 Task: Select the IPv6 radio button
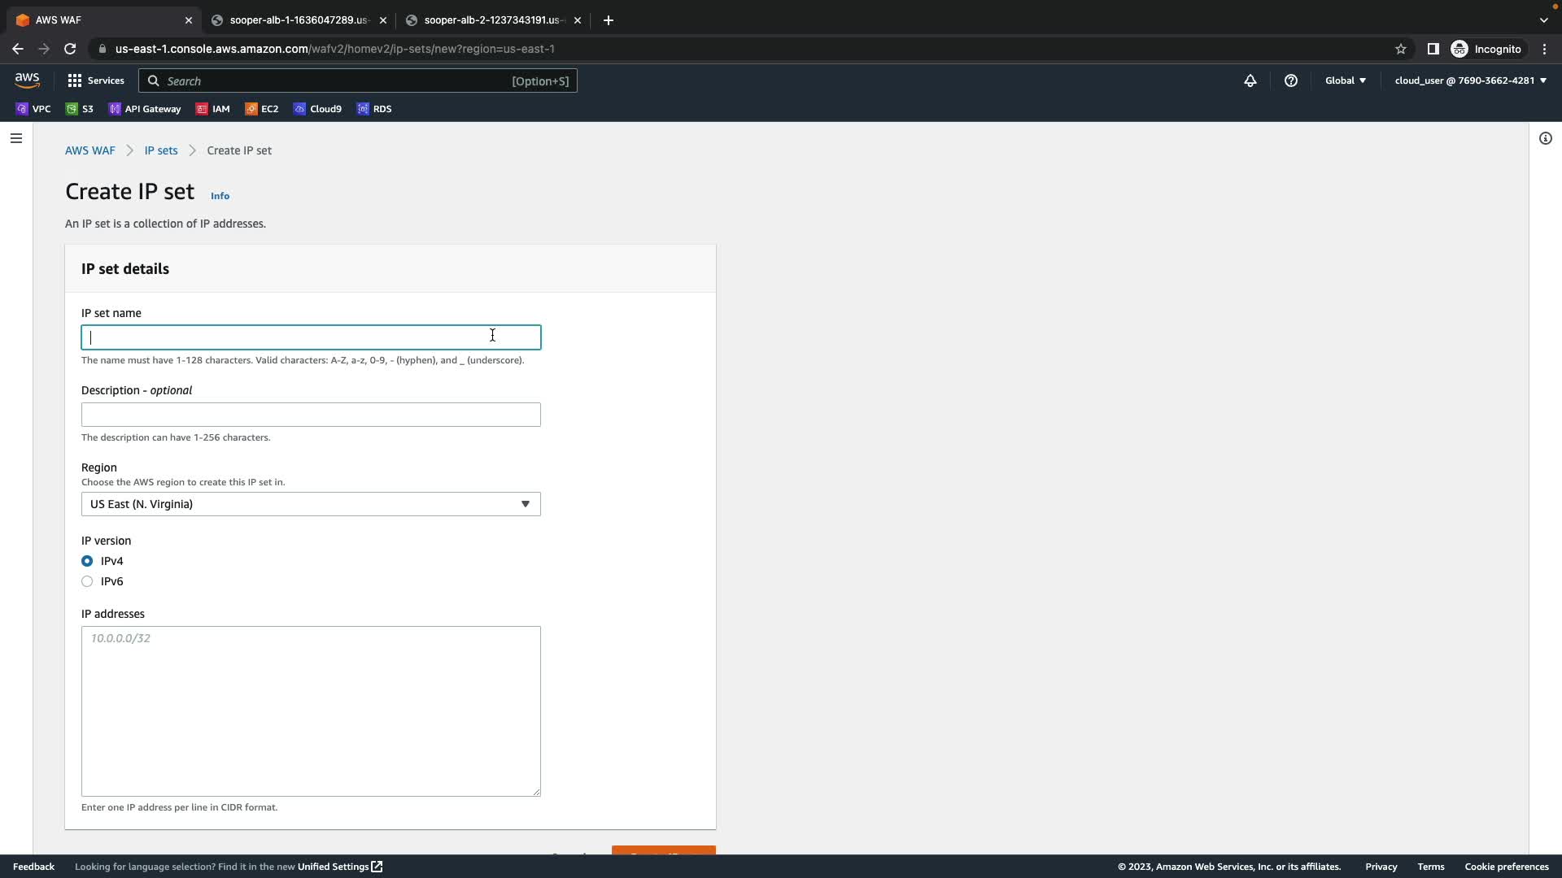[x=87, y=581]
